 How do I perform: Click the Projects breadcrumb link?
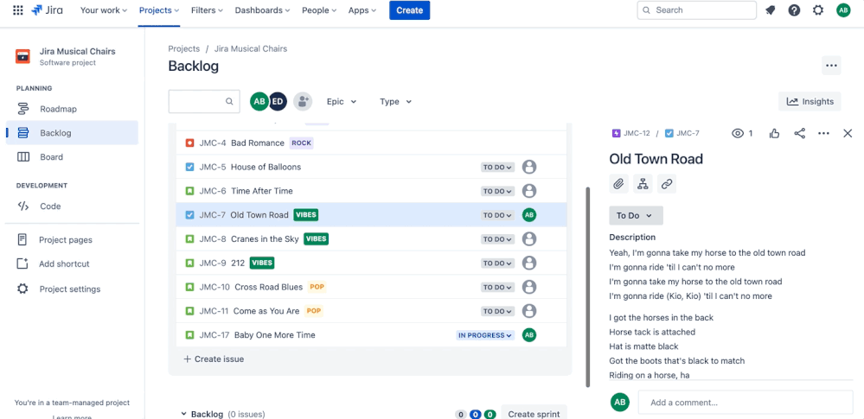pos(183,48)
